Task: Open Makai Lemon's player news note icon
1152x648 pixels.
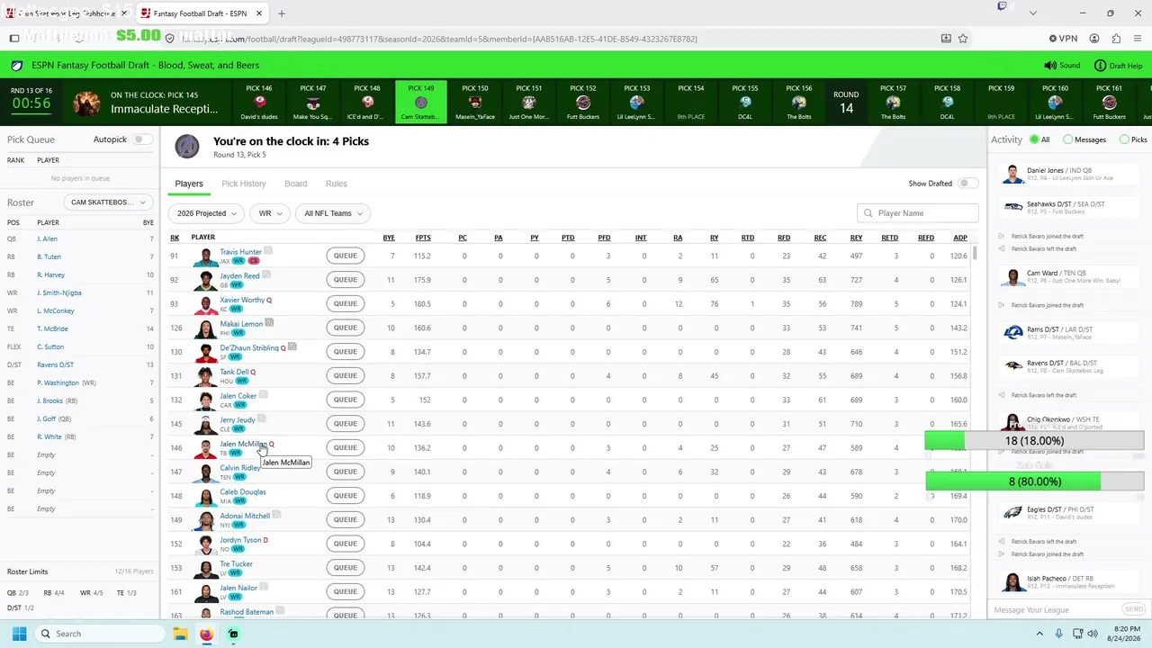Action: pyautogui.click(x=269, y=323)
